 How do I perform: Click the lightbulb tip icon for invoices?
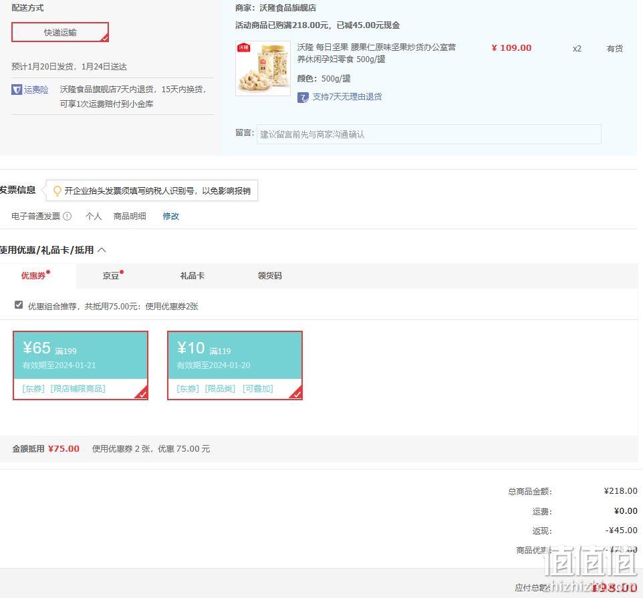[x=57, y=190]
